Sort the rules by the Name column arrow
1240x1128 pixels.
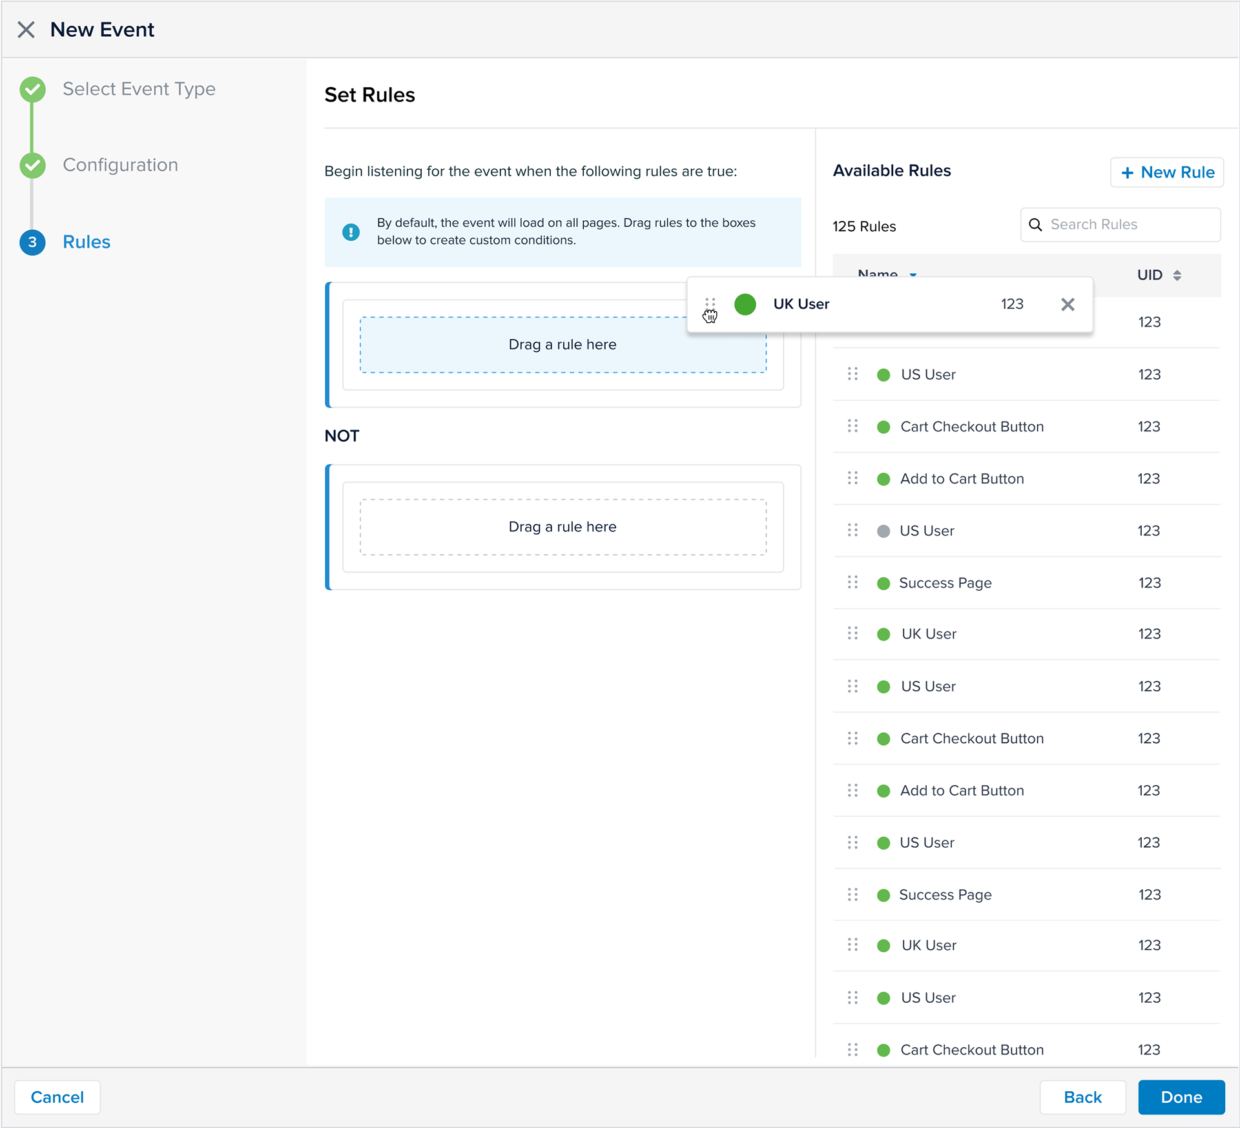point(913,274)
